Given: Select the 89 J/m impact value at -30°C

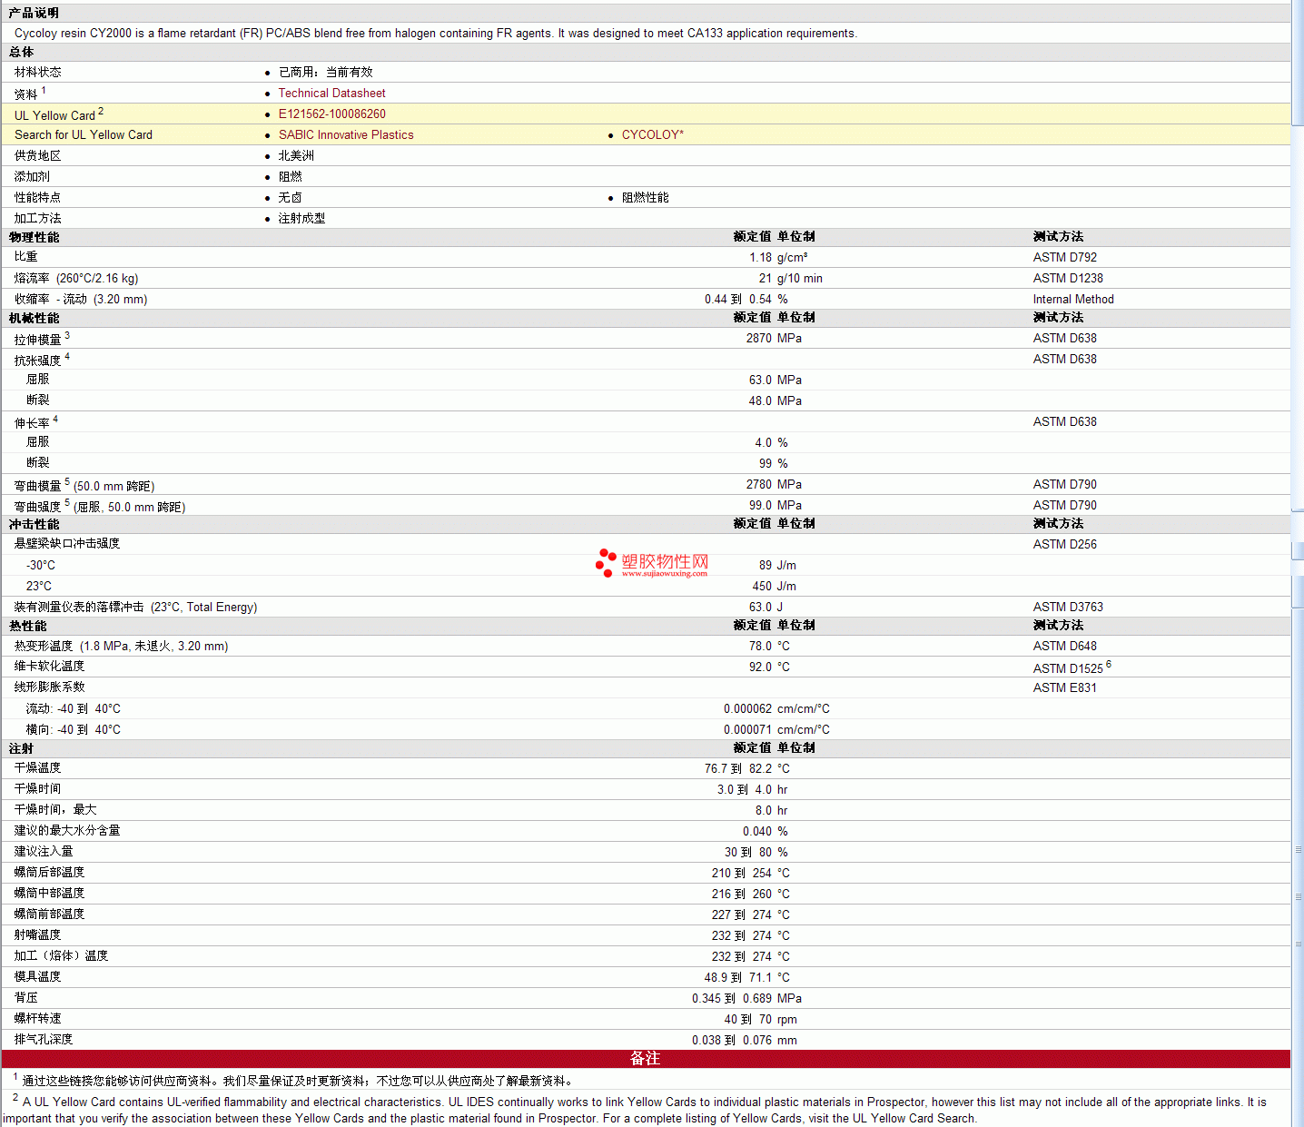Looking at the screenshot, I should click(777, 565).
